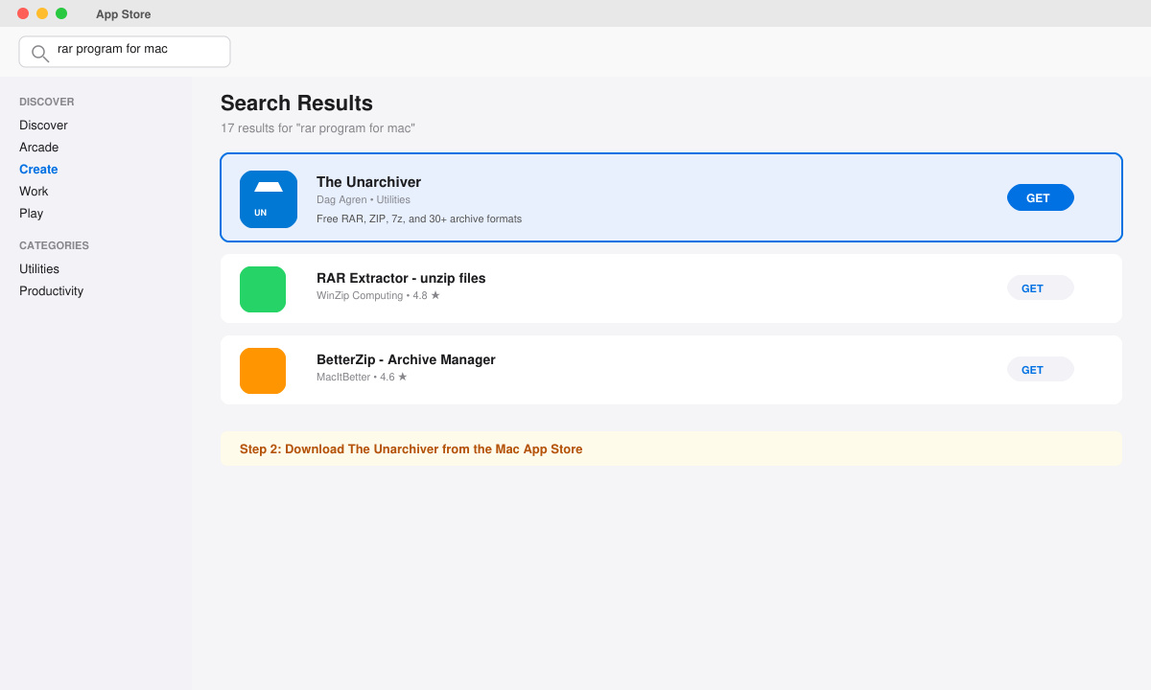
Task: Click the orange BetterZip app icon
Action: tap(263, 371)
